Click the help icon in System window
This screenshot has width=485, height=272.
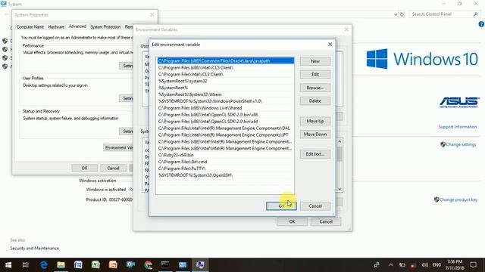pyautogui.click(x=481, y=24)
